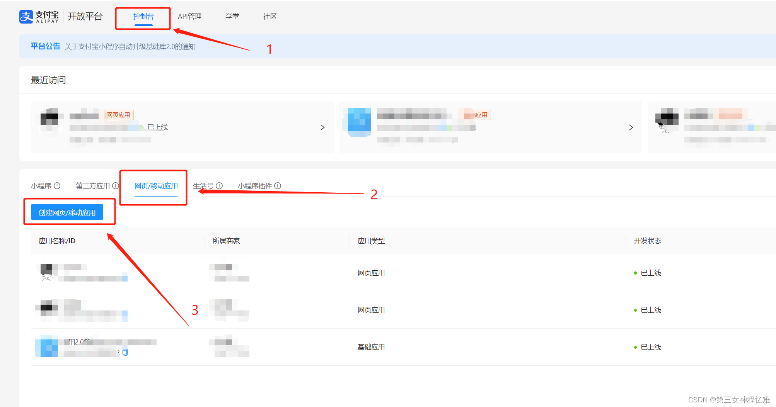Click the 应用类型 column header

point(371,241)
